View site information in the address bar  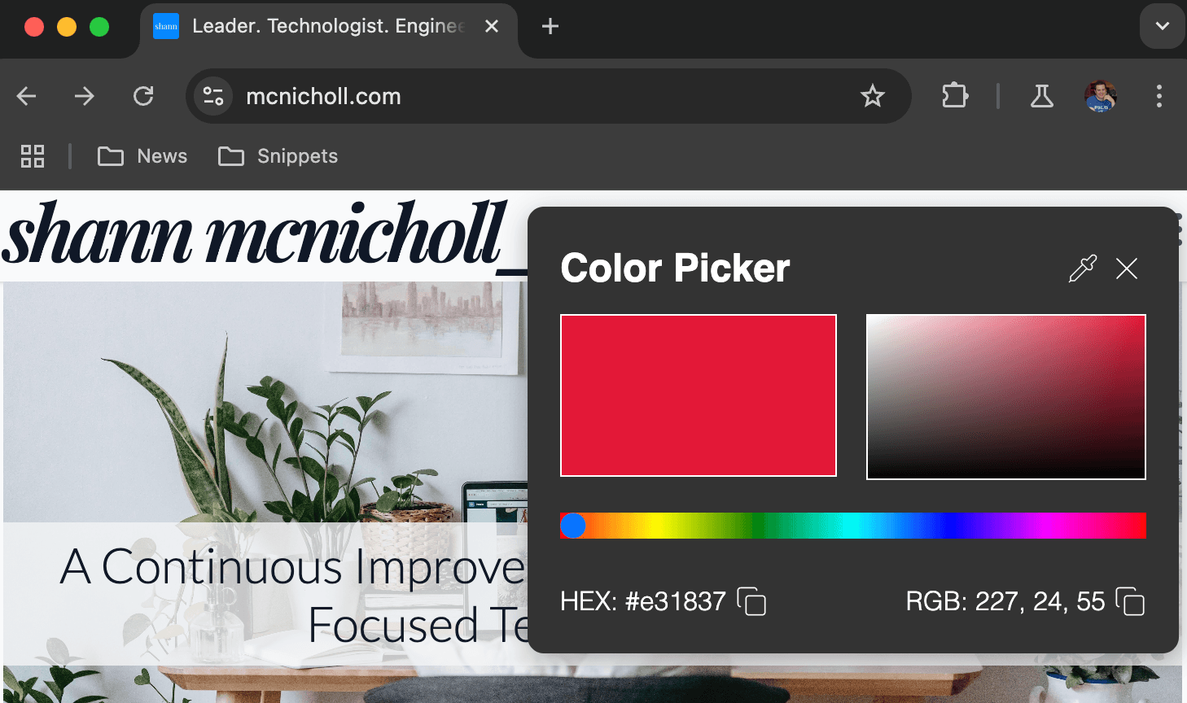213,96
